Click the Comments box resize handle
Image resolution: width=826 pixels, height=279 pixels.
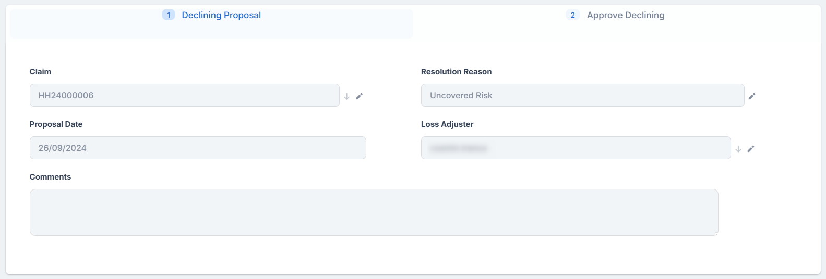[716, 234]
